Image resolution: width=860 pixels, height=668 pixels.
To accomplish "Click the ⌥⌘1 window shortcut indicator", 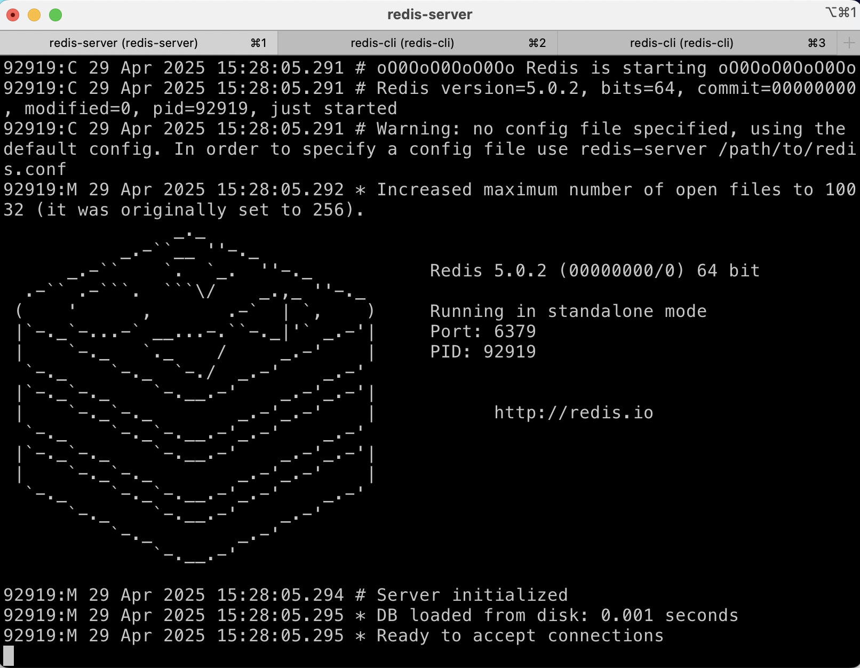I will coord(841,12).
